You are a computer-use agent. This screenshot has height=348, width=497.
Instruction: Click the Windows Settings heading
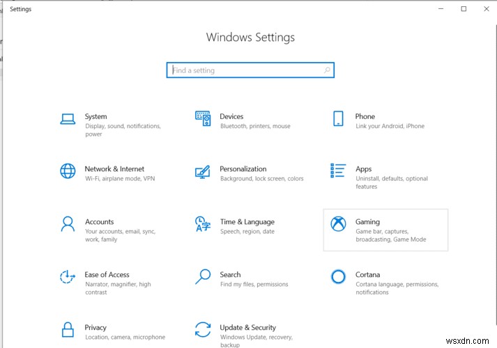click(x=250, y=38)
